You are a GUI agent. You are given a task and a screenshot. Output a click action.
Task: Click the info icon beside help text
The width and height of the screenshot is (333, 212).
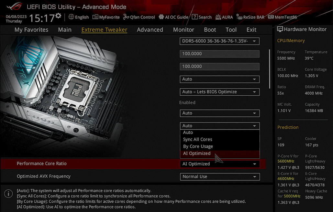pos(8,194)
